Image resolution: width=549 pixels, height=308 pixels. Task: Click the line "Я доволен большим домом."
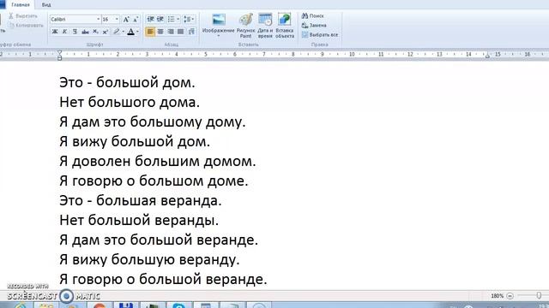tap(158, 161)
